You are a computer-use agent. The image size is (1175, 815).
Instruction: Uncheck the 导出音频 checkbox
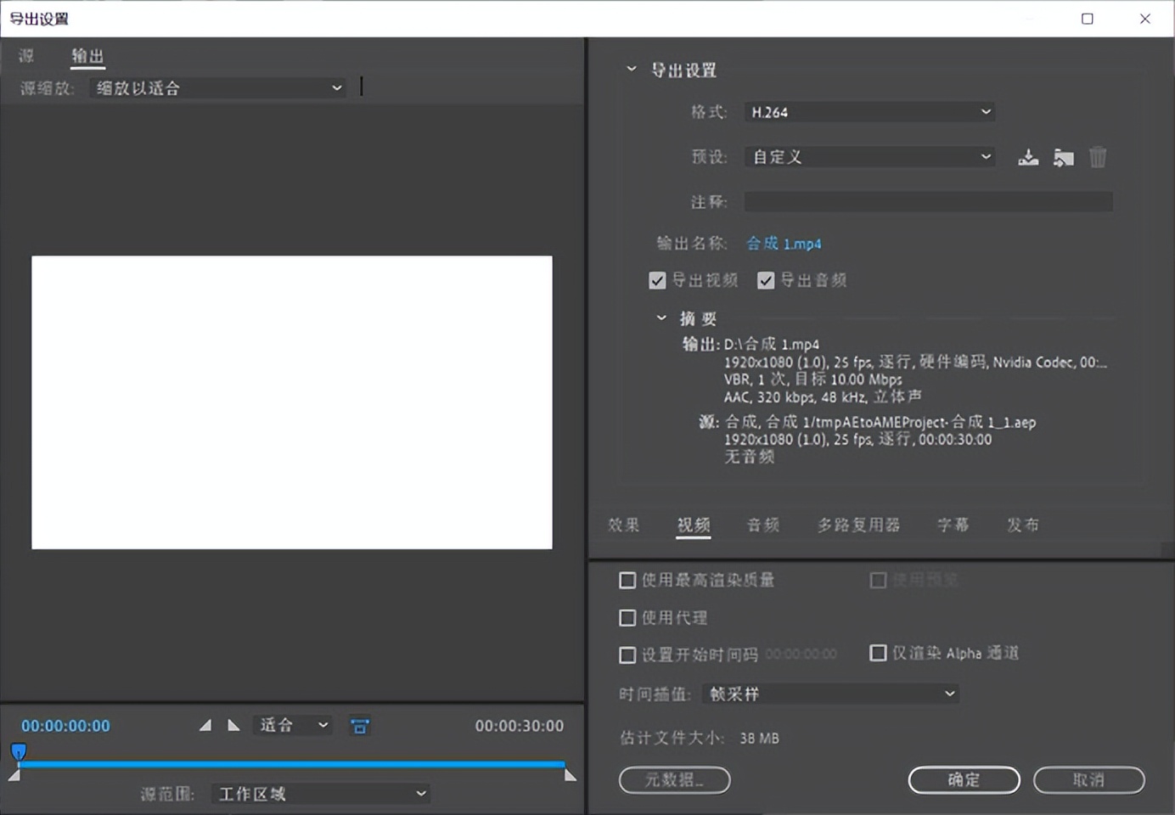pyautogui.click(x=767, y=280)
